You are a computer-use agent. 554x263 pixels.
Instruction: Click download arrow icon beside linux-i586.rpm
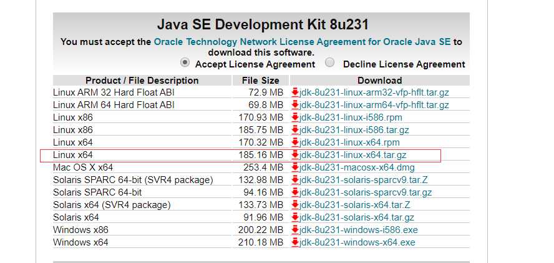(295, 117)
